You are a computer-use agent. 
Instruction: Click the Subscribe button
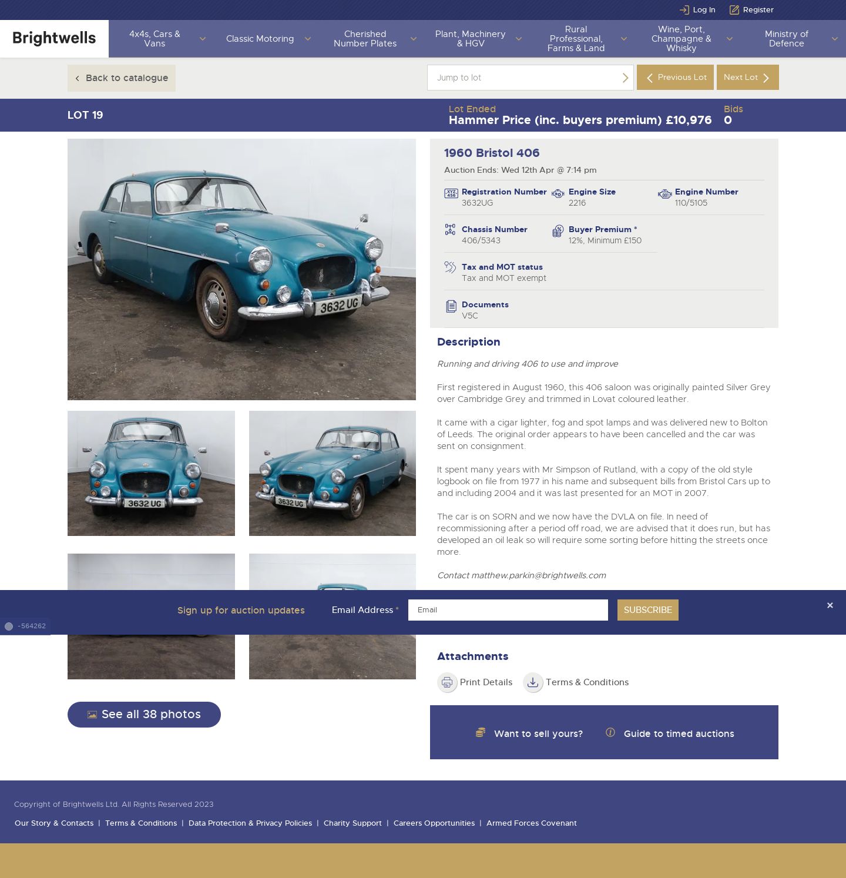coord(647,610)
